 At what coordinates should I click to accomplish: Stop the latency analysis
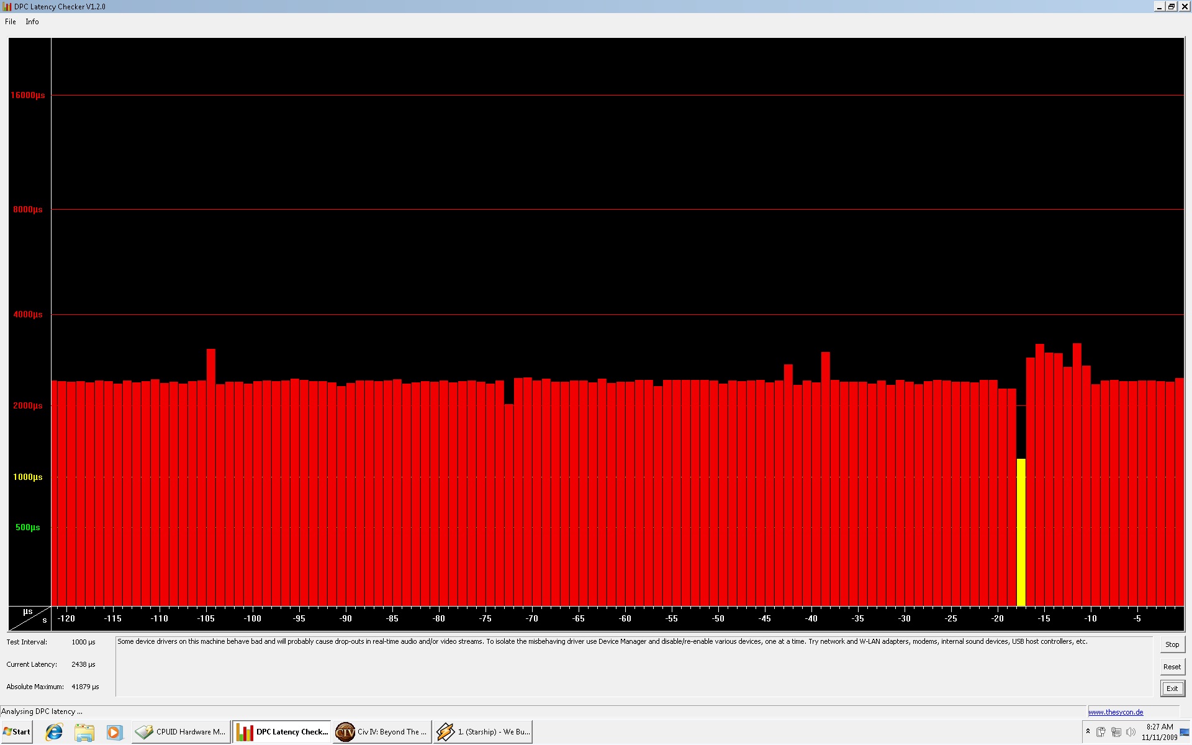(1172, 644)
